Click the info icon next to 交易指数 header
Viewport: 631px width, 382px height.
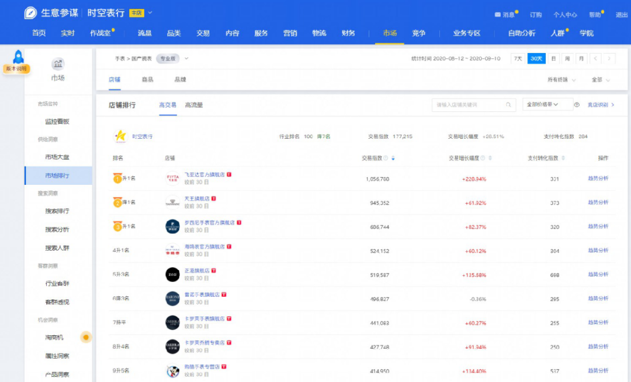[386, 158]
